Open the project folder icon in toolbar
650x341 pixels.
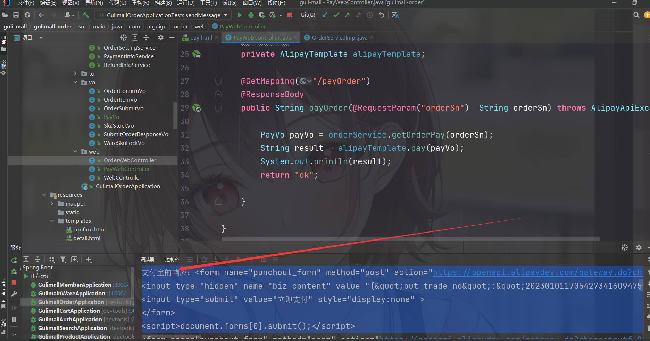(5, 15)
